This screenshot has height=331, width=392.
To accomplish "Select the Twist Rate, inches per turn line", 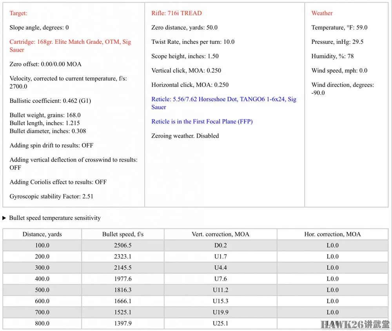I will pos(193,41).
